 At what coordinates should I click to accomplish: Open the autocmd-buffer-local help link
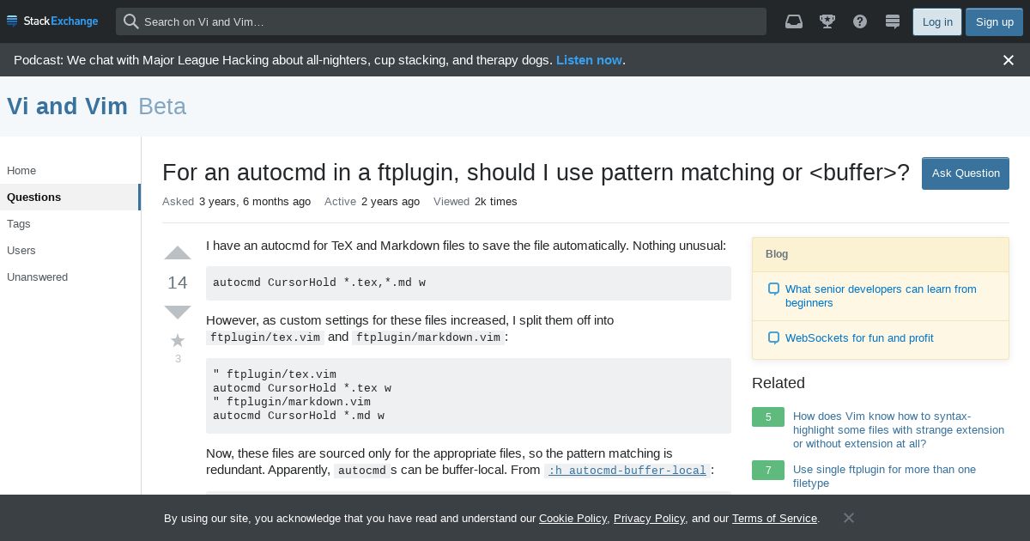[627, 471]
